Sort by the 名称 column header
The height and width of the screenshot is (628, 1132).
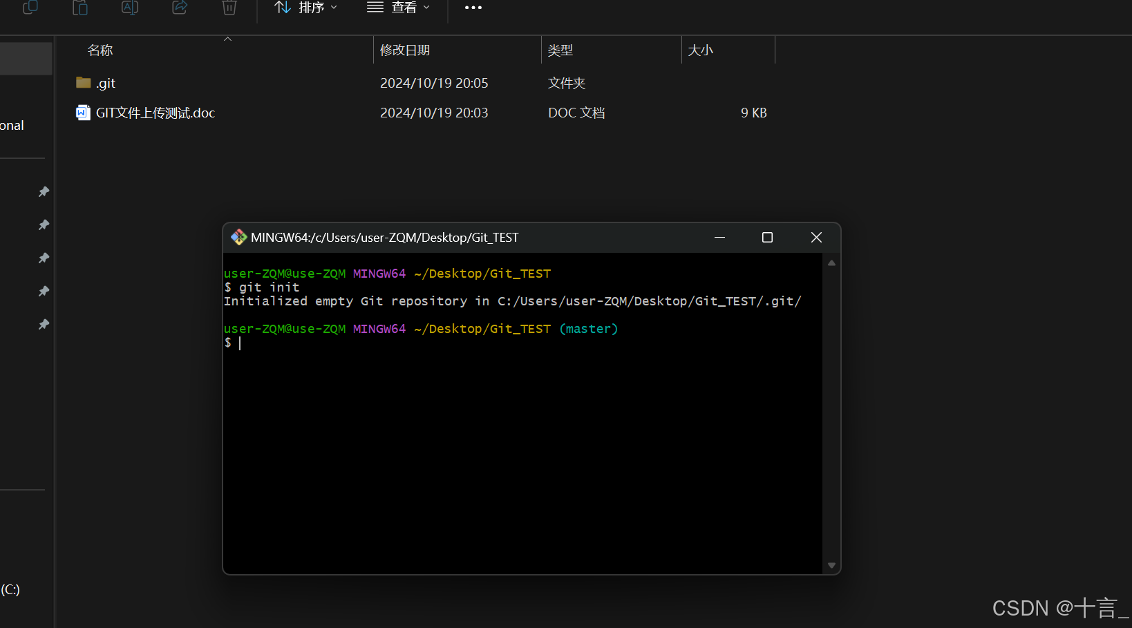click(x=100, y=50)
